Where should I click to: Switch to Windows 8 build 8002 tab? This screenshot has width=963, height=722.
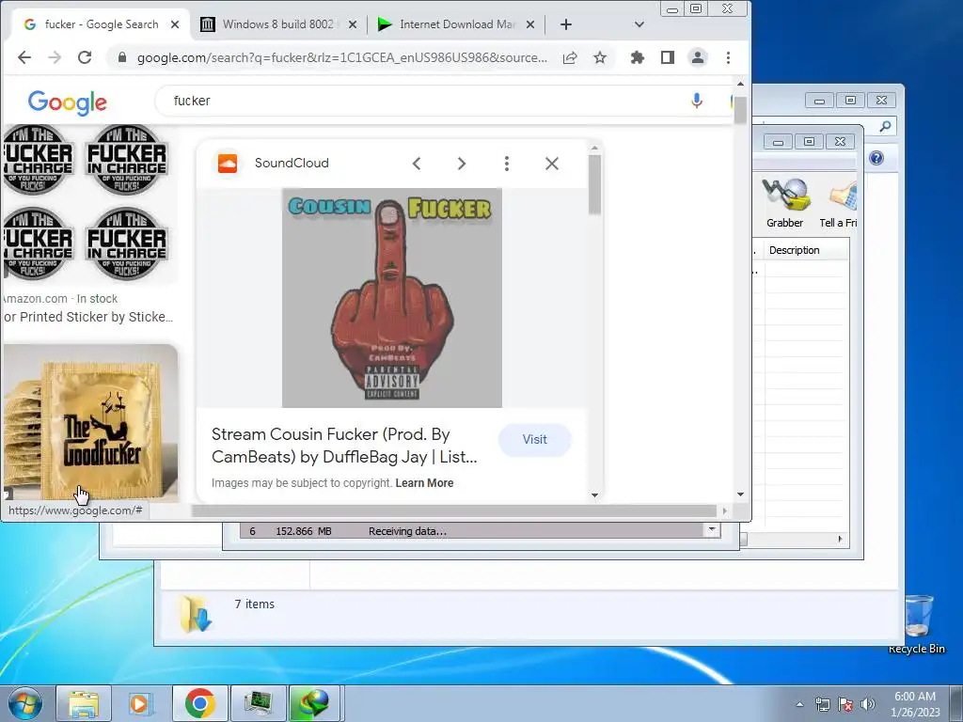278,24
